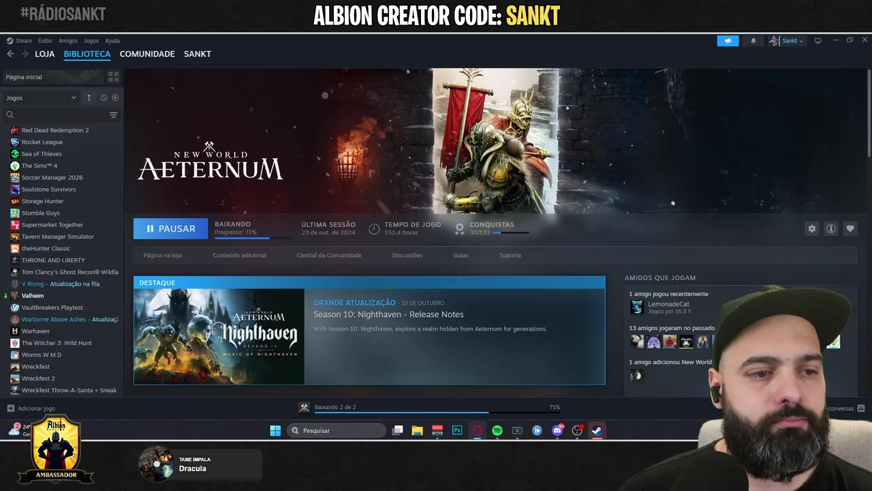
Task: Open the Exibir menu
Action: pos(45,41)
